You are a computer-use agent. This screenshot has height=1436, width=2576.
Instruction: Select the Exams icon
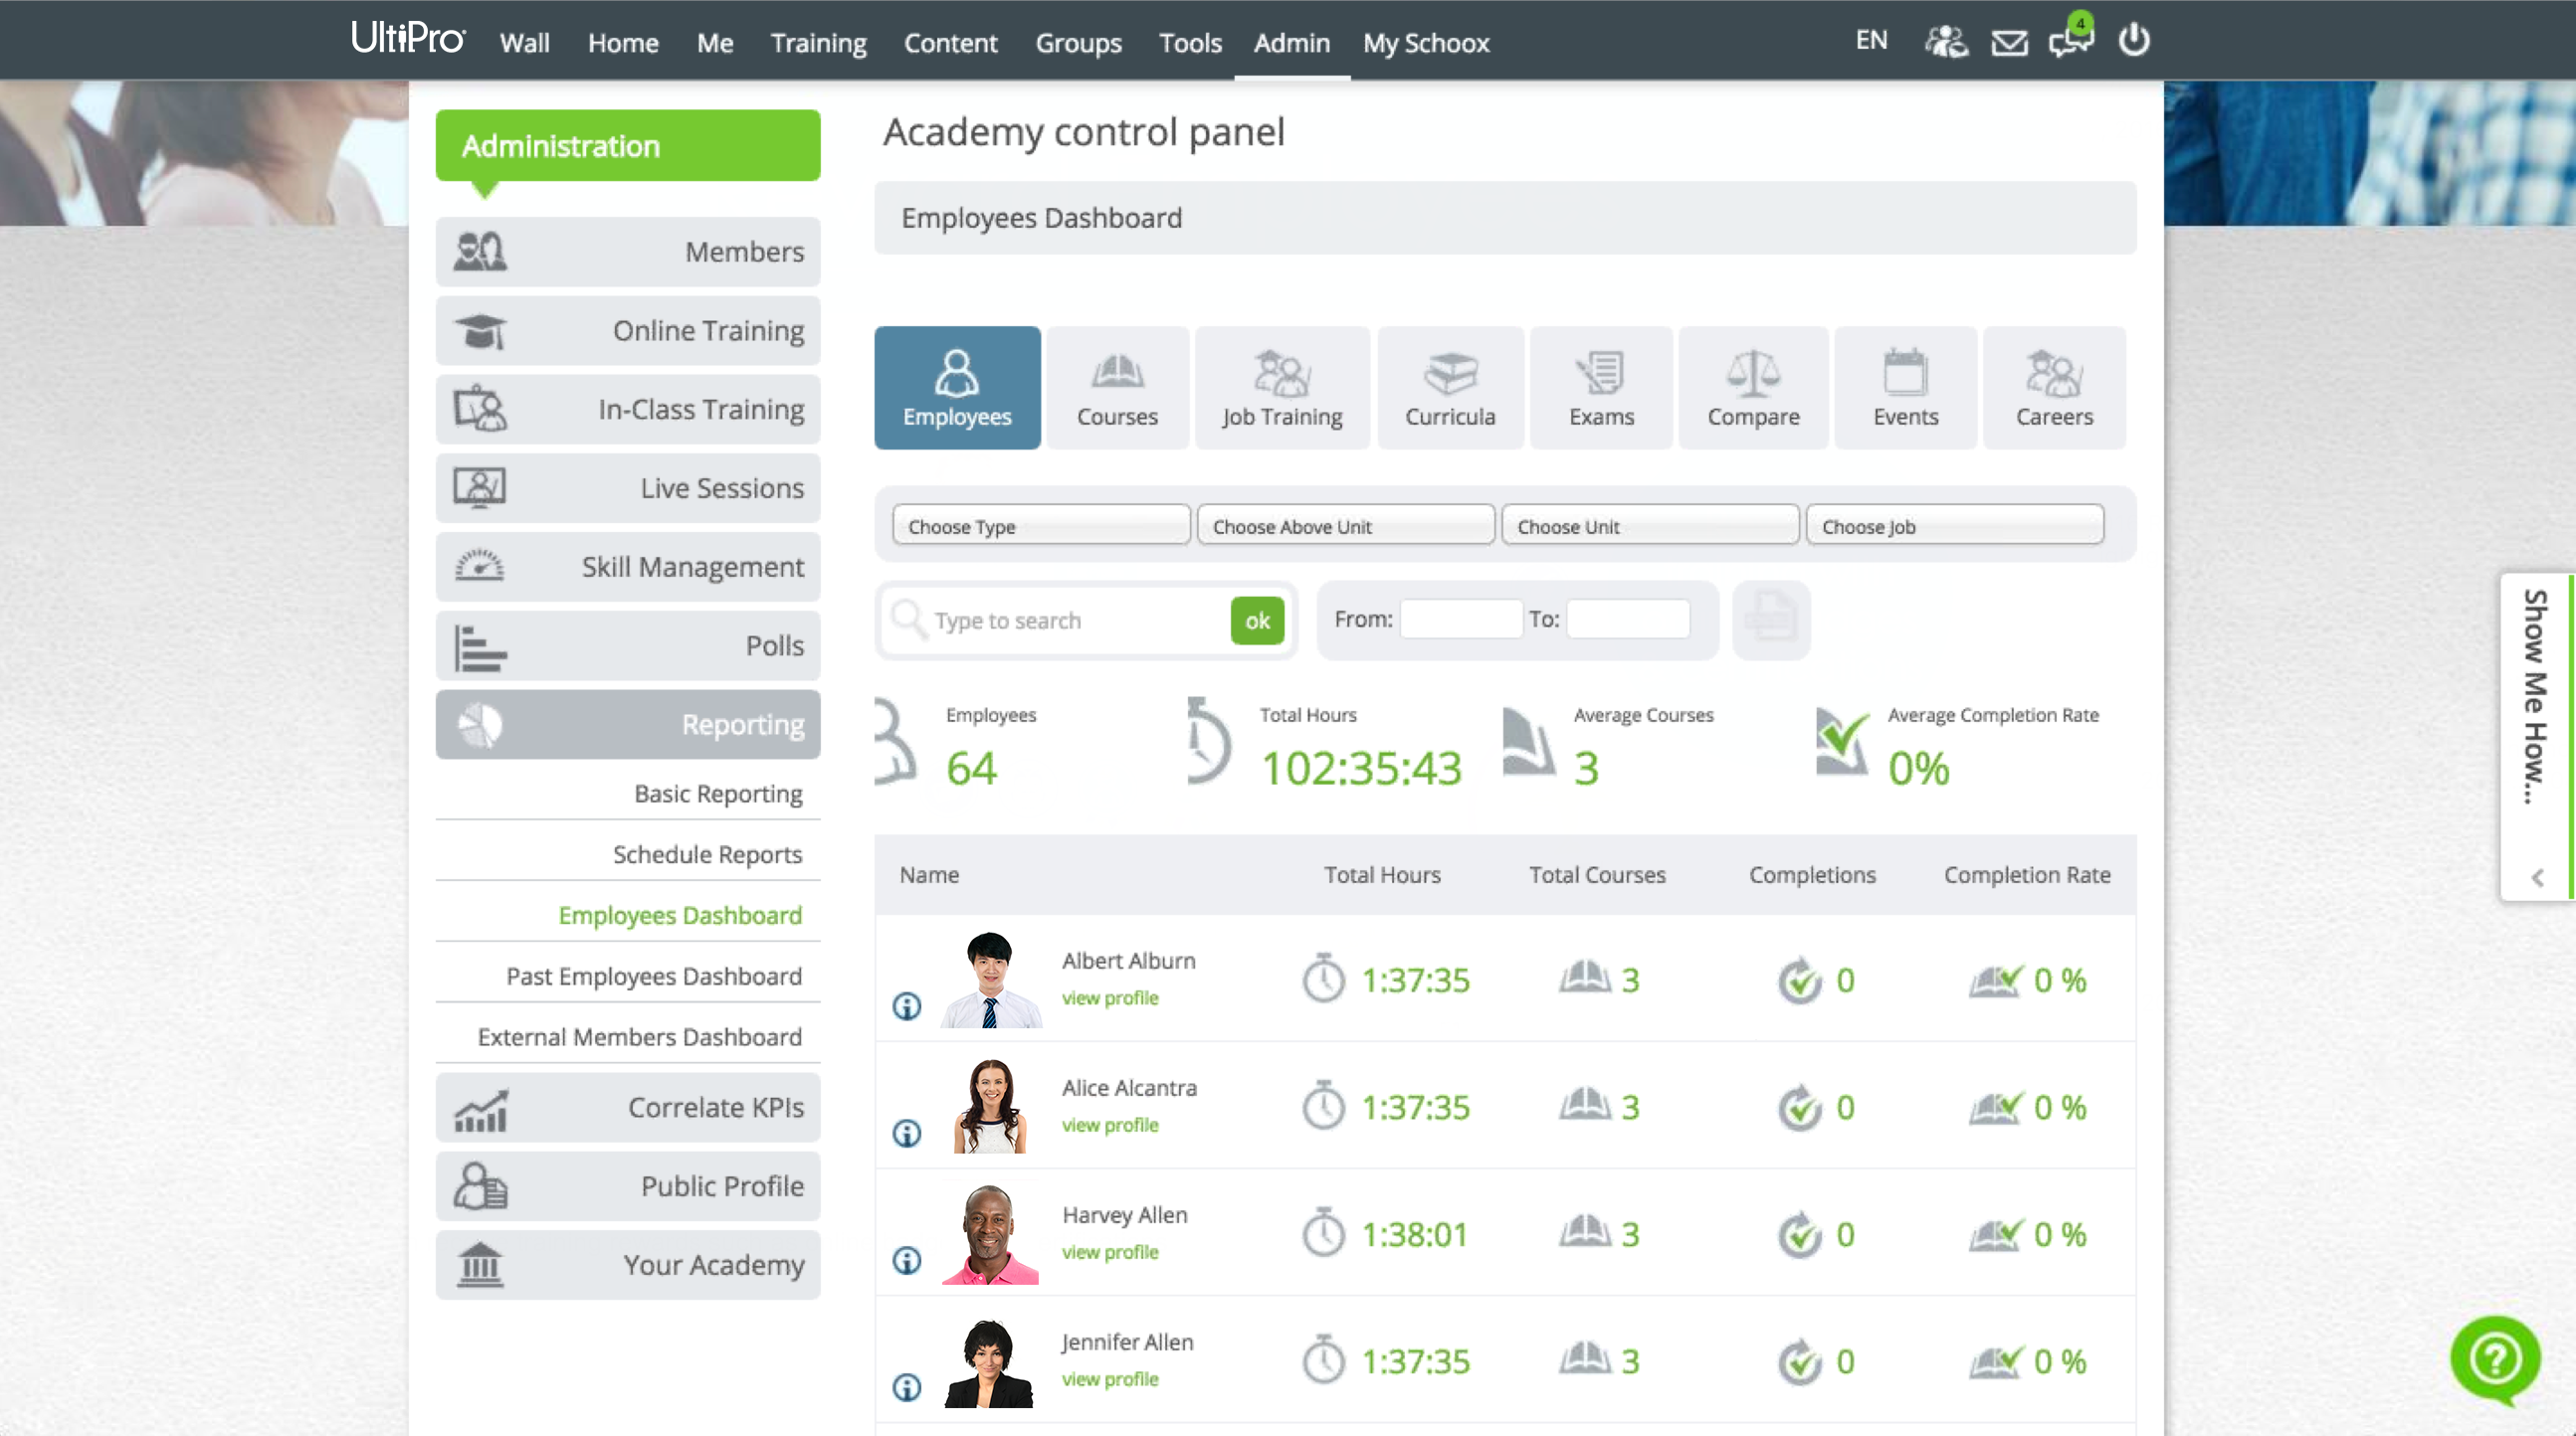(x=1600, y=387)
